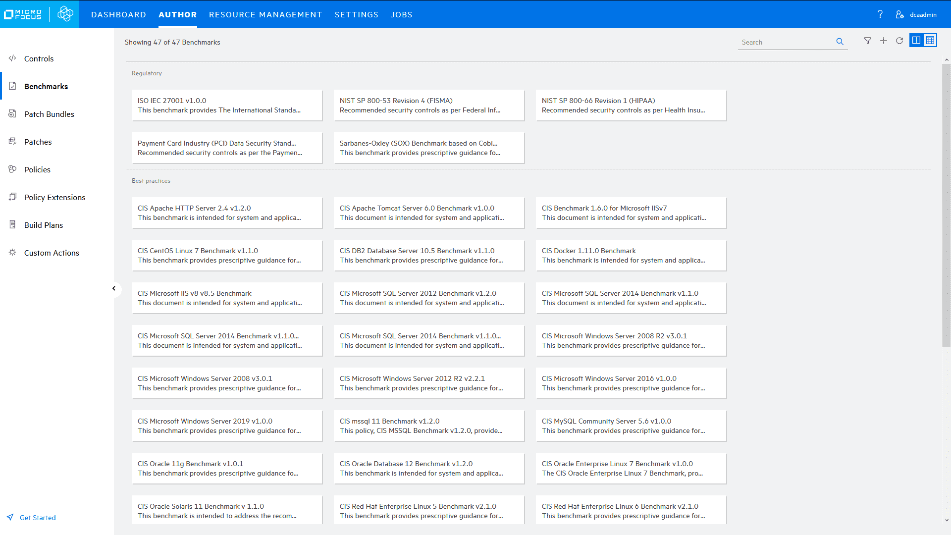951x535 pixels.
Task: Open the help question mark icon
Action: pos(880,14)
